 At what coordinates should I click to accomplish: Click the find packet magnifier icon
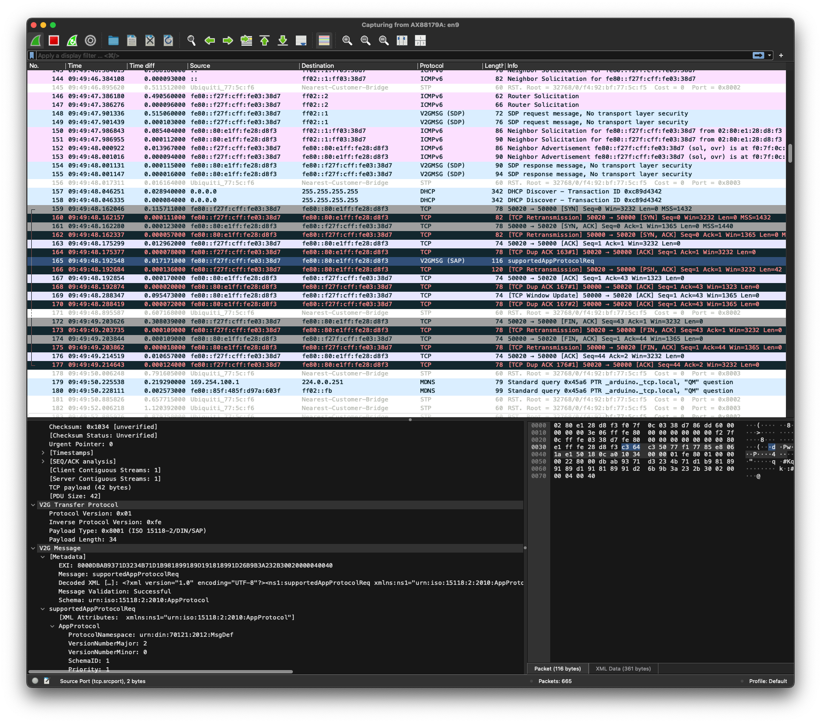pyautogui.click(x=191, y=41)
